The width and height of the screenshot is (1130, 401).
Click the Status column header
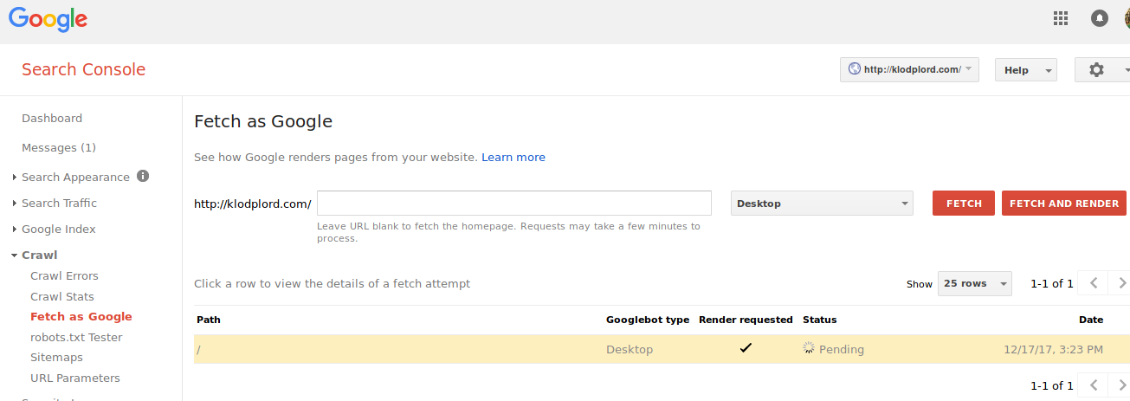click(x=819, y=320)
